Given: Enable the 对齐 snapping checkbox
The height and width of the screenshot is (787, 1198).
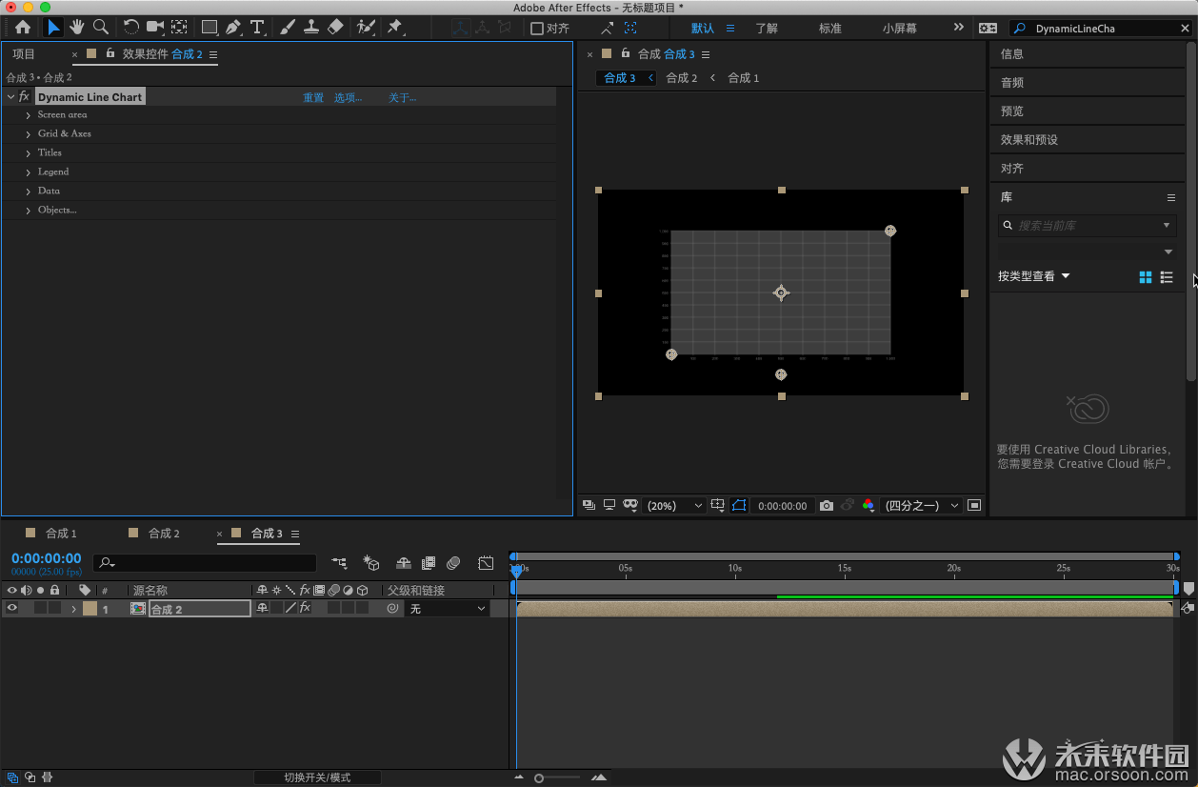Looking at the screenshot, I should pos(537,29).
